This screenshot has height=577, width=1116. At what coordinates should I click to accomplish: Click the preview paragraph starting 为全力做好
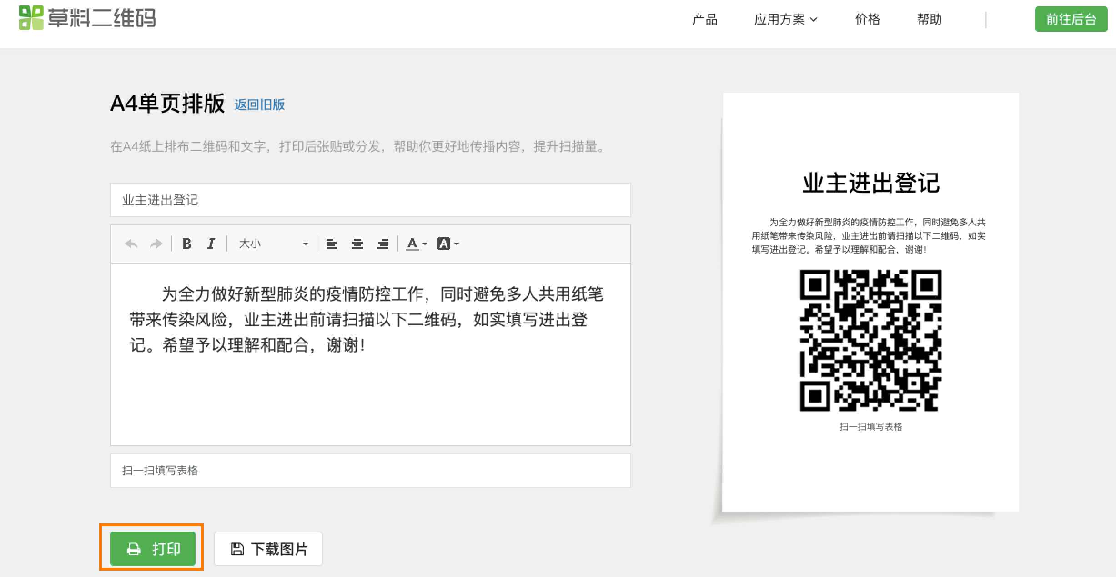[x=869, y=236]
